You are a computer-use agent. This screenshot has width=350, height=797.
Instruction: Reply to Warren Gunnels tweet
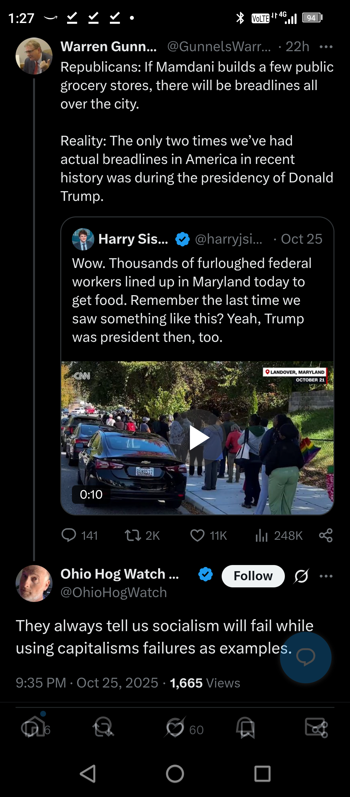tap(69, 535)
